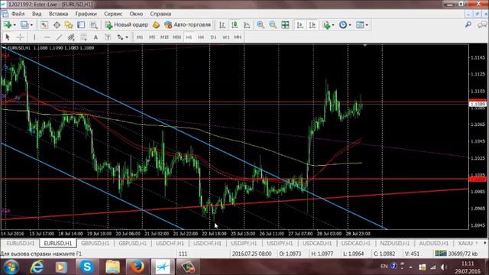The height and width of the screenshot is (275, 489).
Task: Open the MetaEditor yellow book icon
Action: pyautogui.click(x=156, y=25)
